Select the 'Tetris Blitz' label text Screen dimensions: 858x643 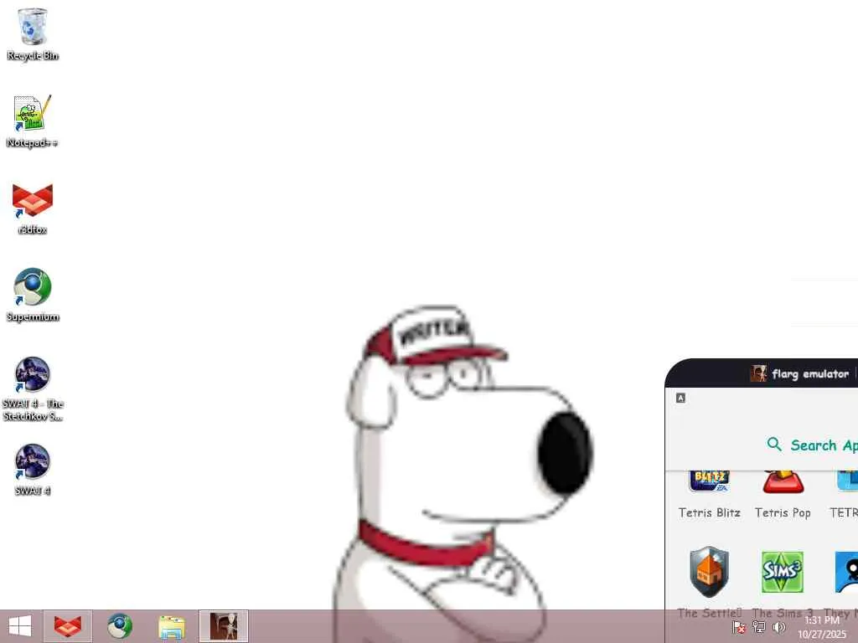(x=709, y=513)
